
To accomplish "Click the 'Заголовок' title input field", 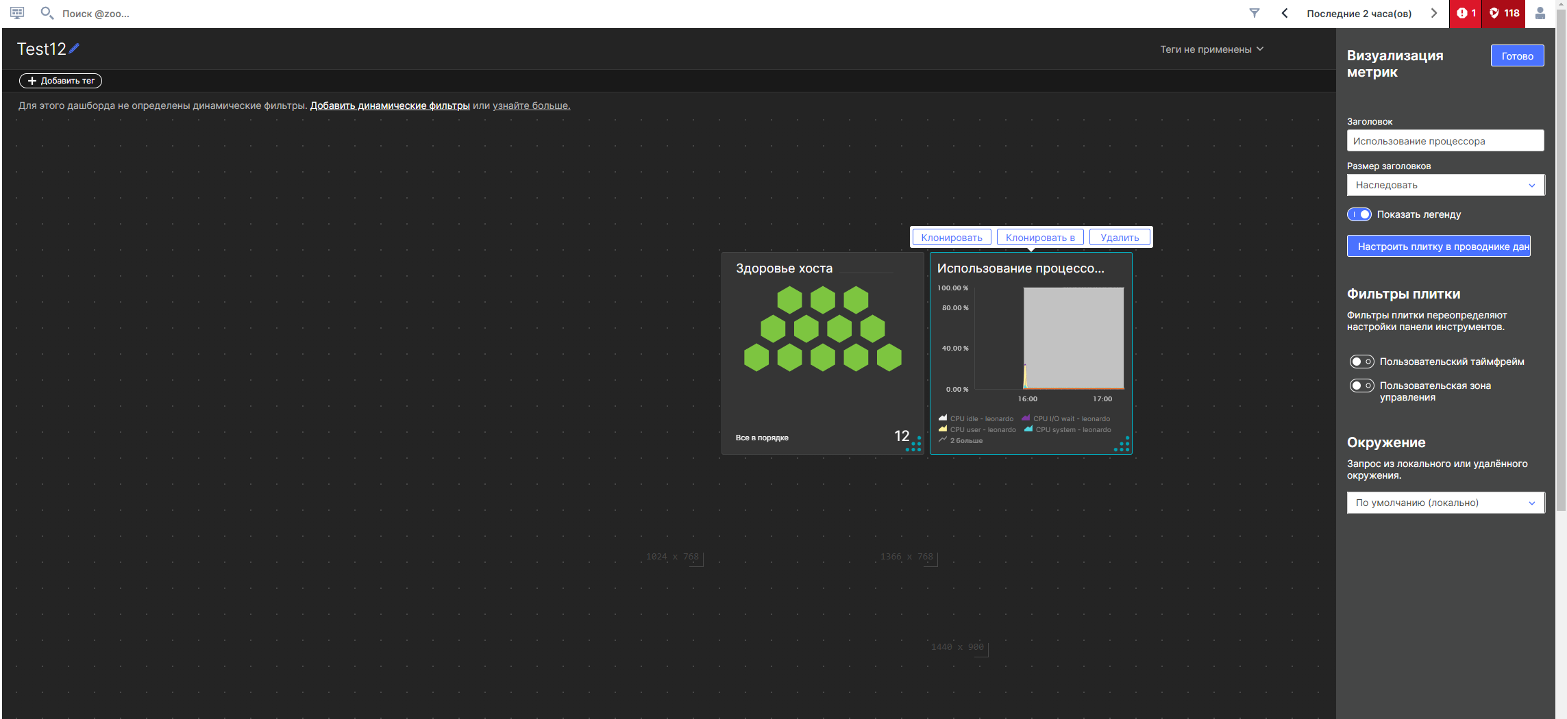I will click(1445, 141).
